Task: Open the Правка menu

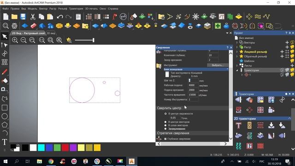Action: click(15, 9)
